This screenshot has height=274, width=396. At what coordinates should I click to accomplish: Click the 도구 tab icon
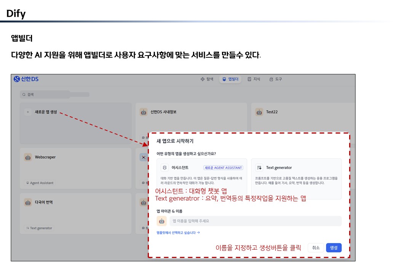tap(271, 79)
